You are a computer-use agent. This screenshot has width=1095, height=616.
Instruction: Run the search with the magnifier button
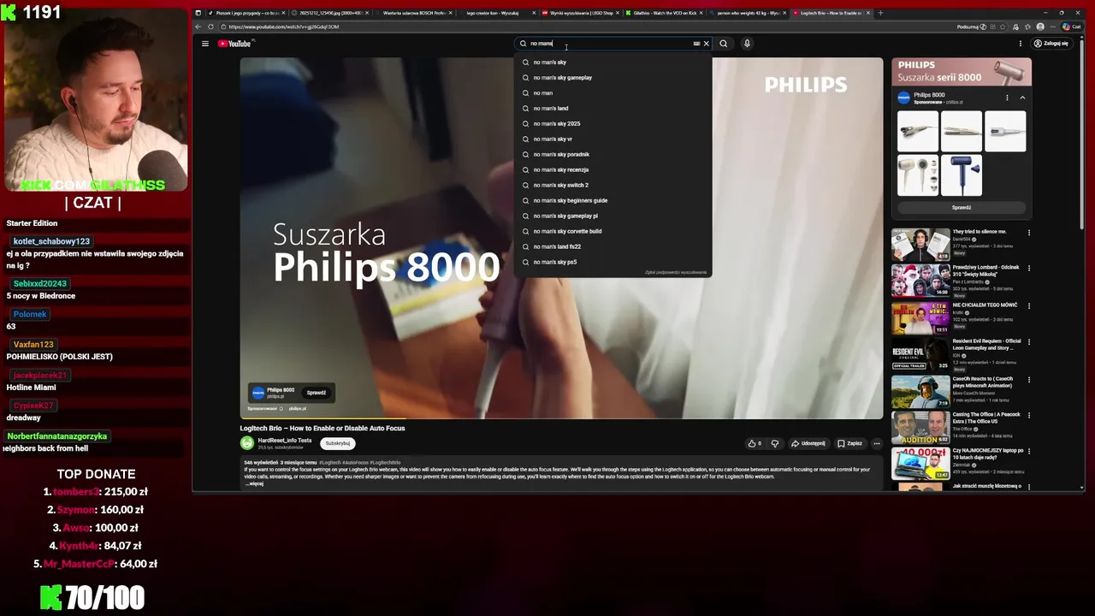(x=724, y=44)
